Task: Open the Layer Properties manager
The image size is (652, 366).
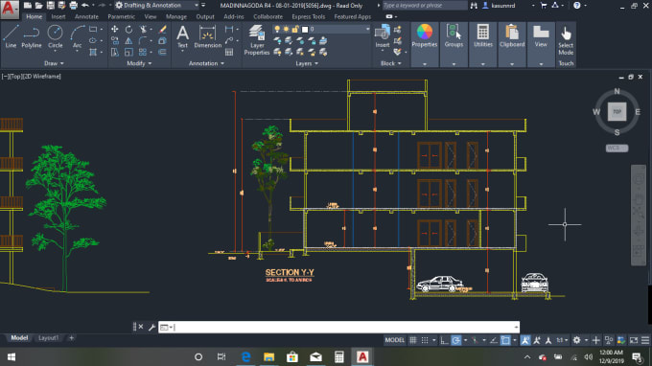Action: [257, 40]
